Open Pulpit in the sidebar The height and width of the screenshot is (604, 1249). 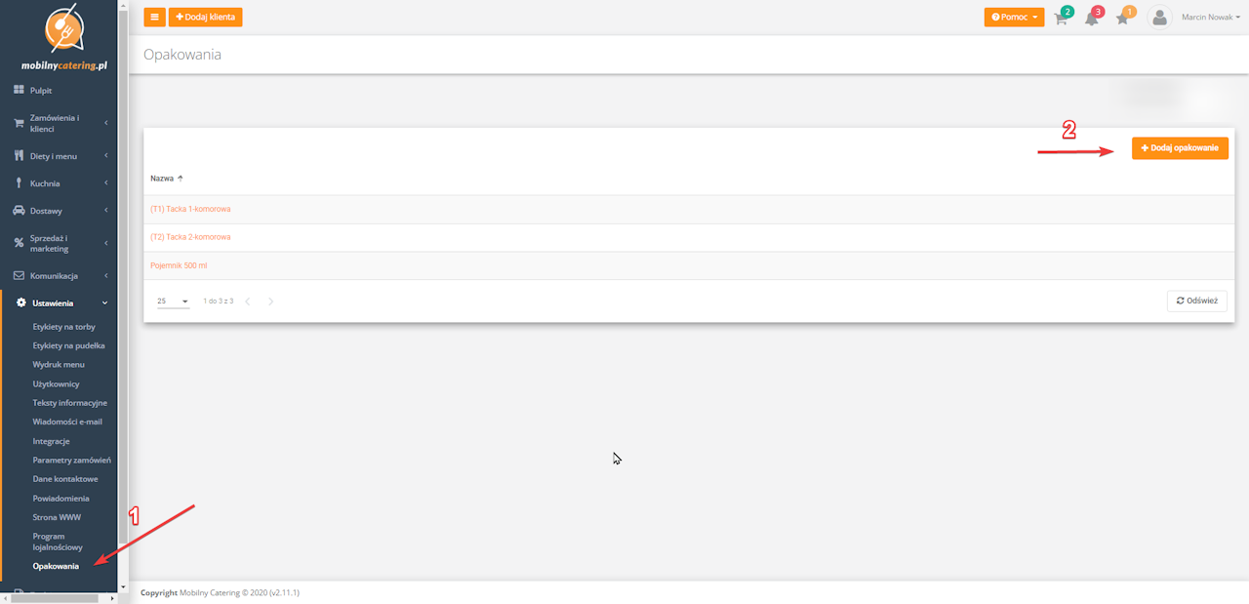[x=41, y=91]
